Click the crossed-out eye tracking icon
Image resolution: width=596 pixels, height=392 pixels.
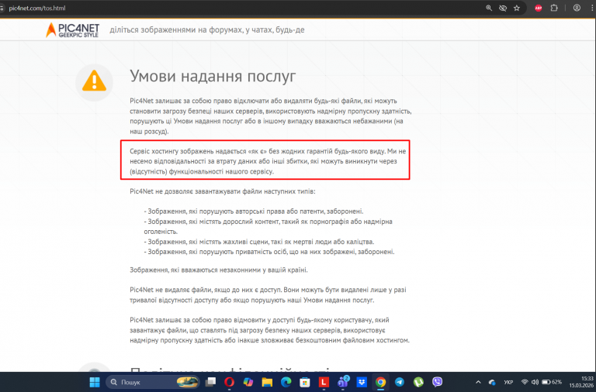[x=503, y=8]
